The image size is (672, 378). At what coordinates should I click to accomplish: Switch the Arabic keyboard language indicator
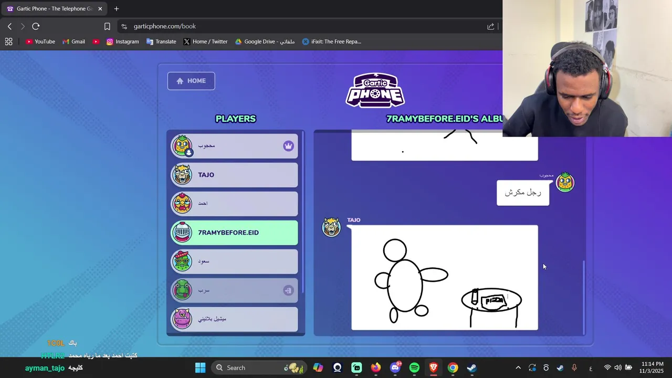(591, 367)
